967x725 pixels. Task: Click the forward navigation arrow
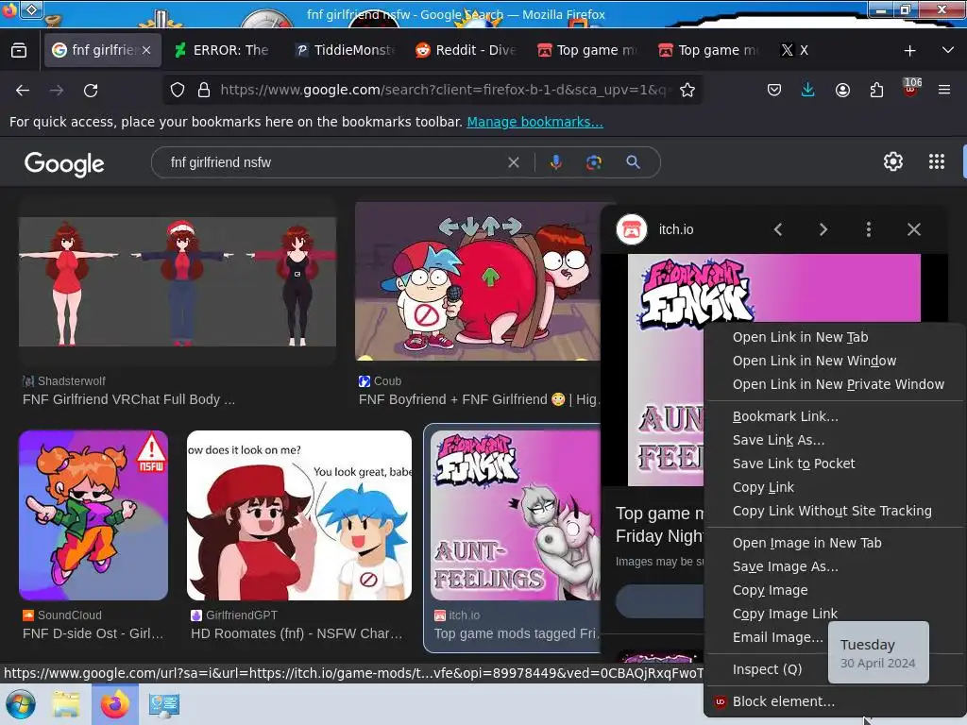57,90
